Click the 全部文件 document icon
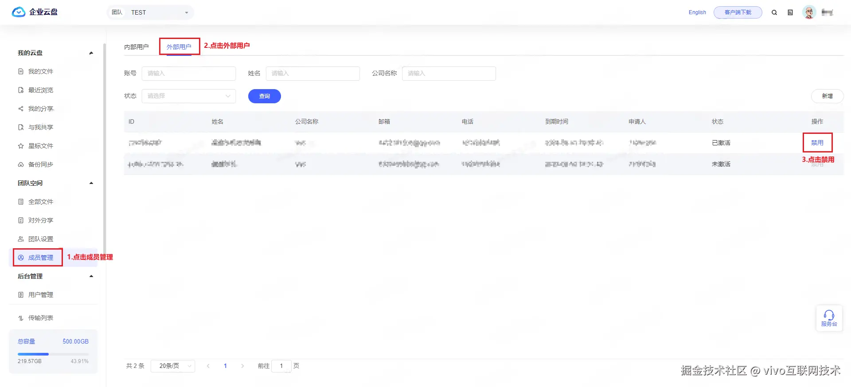This screenshot has width=851, height=387. [21, 202]
